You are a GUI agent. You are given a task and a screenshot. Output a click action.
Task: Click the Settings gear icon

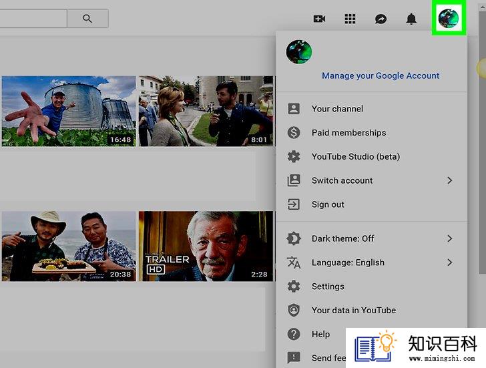coord(294,287)
